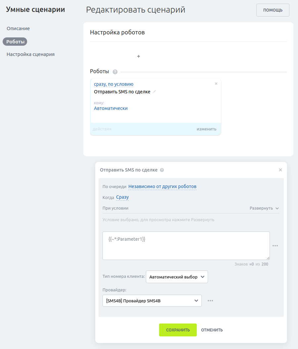Remove the robot card with X icon

pos(216,84)
